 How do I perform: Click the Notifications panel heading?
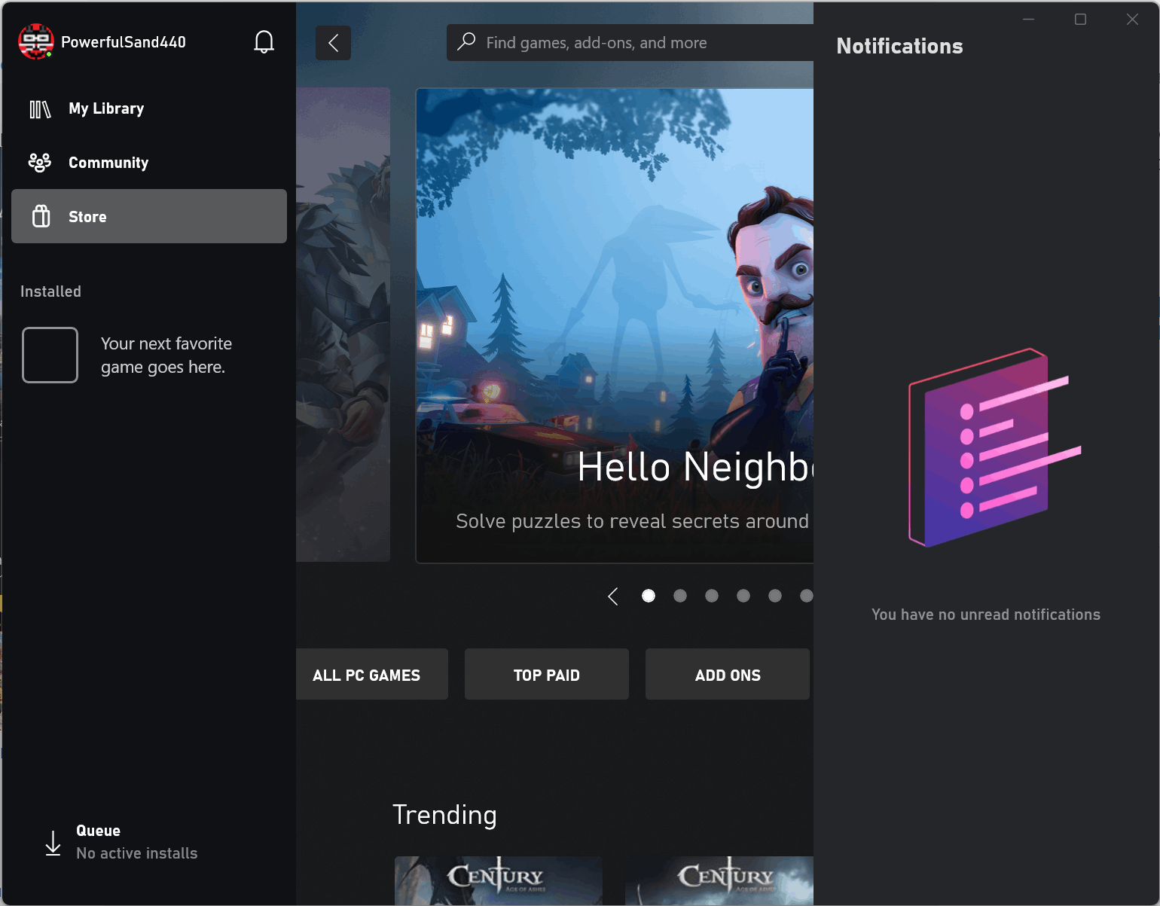(899, 47)
